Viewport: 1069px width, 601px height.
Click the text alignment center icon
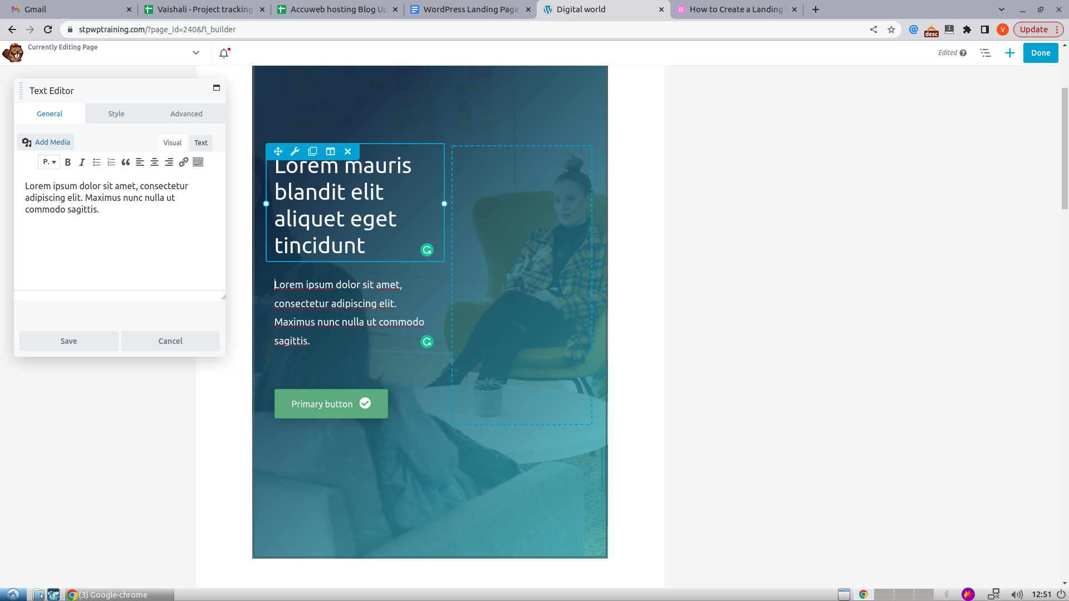click(x=154, y=162)
